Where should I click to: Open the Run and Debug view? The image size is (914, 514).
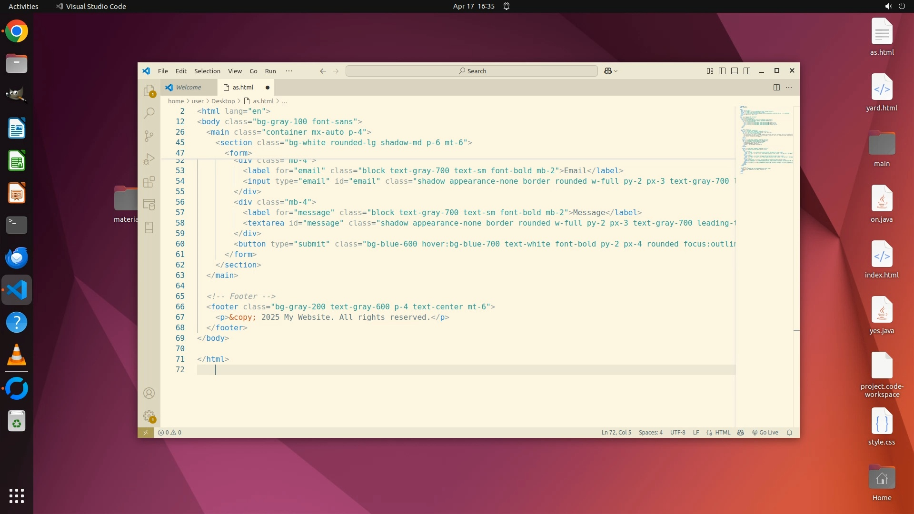[149, 159]
